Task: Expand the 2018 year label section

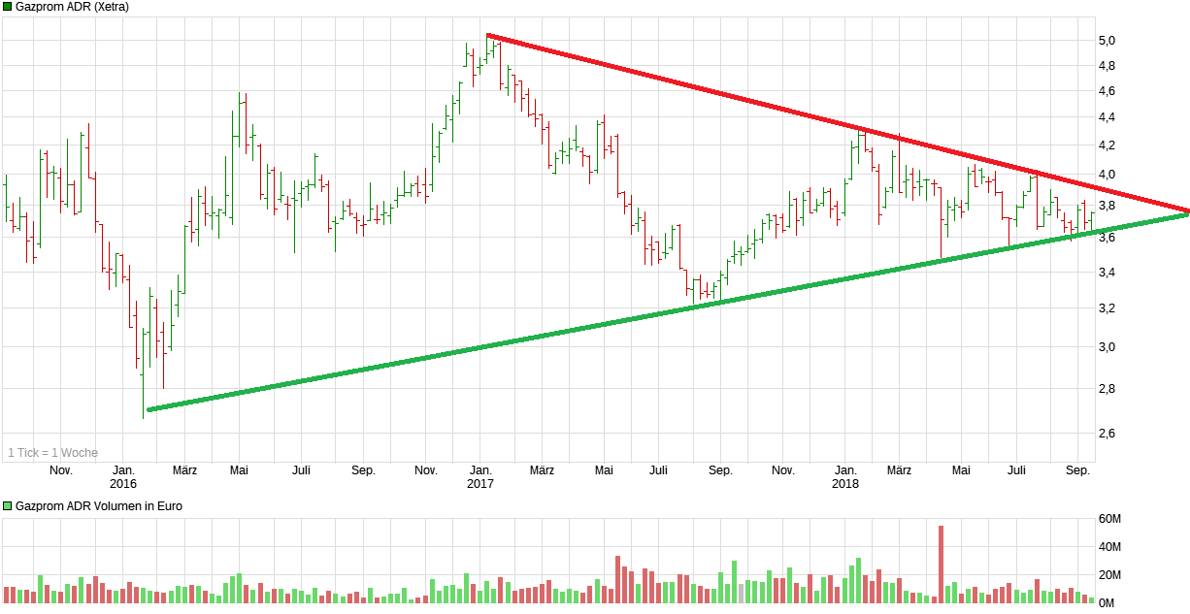Action: pos(843,481)
